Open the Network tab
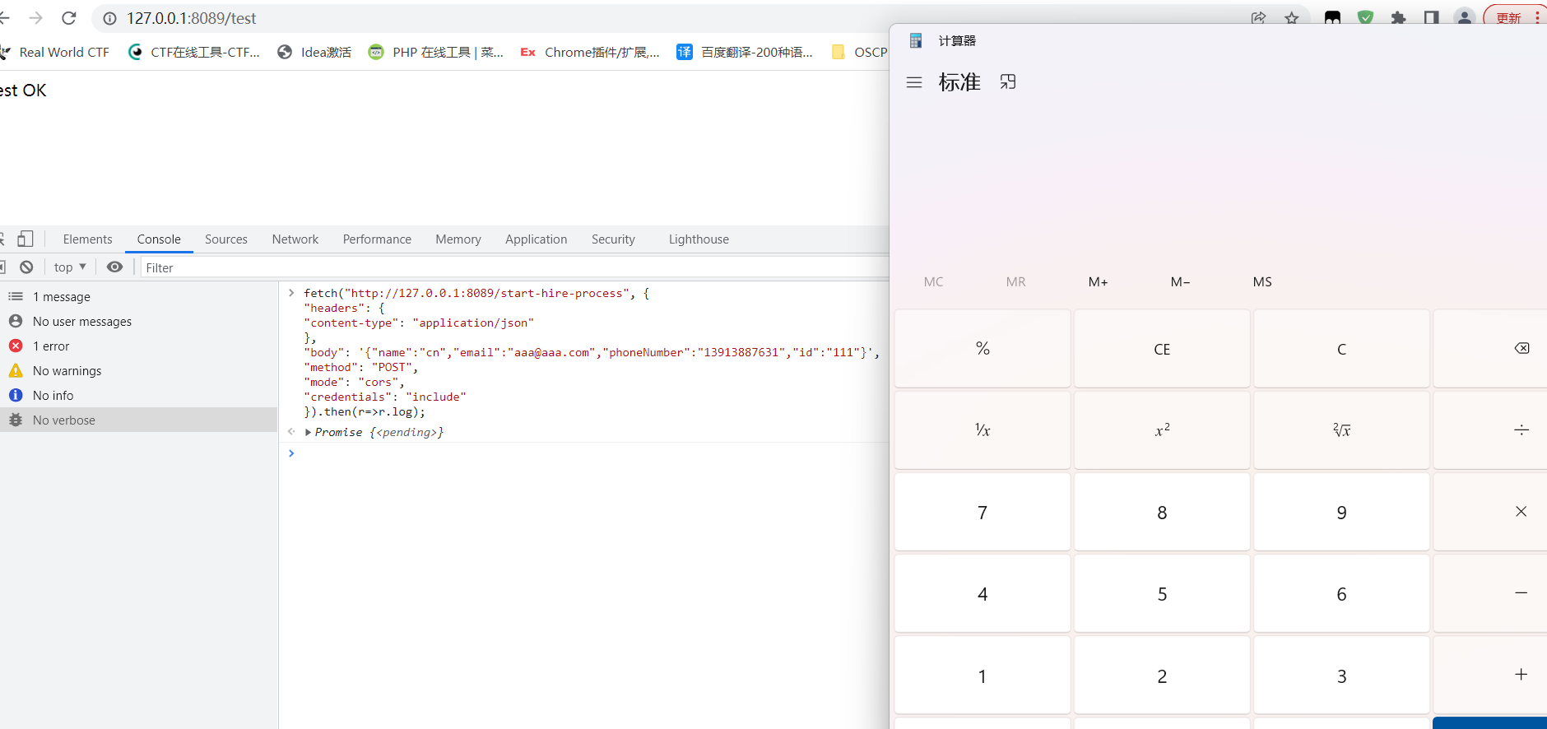The image size is (1547, 729). [295, 239]
